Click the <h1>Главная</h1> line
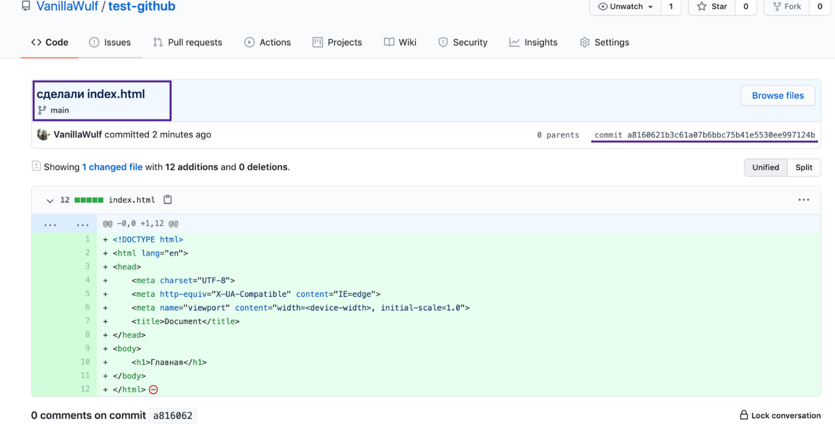The image size is (835, 430). coord(169,362)
